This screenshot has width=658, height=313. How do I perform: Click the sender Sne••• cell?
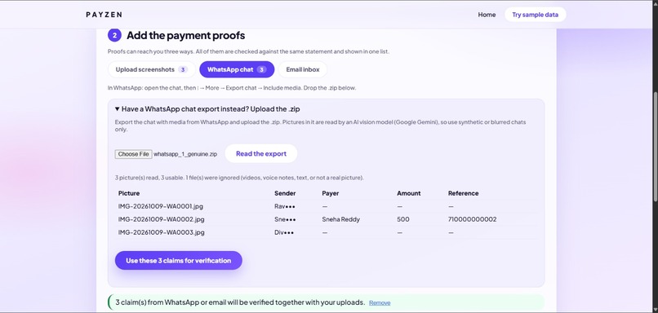click(285, 219)
